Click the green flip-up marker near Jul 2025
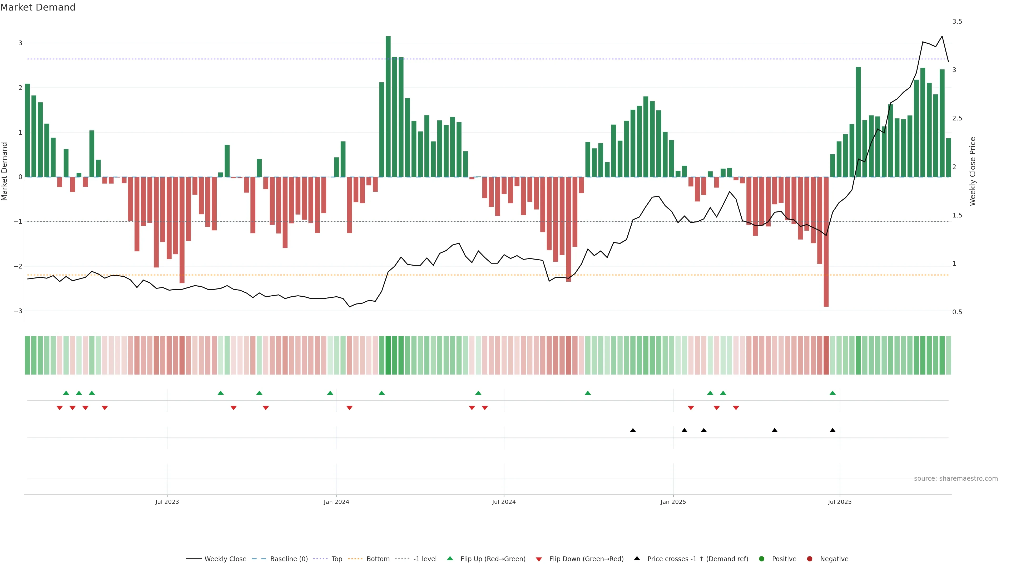This screenshot has width=1011, height=568. tap(832, 393)
